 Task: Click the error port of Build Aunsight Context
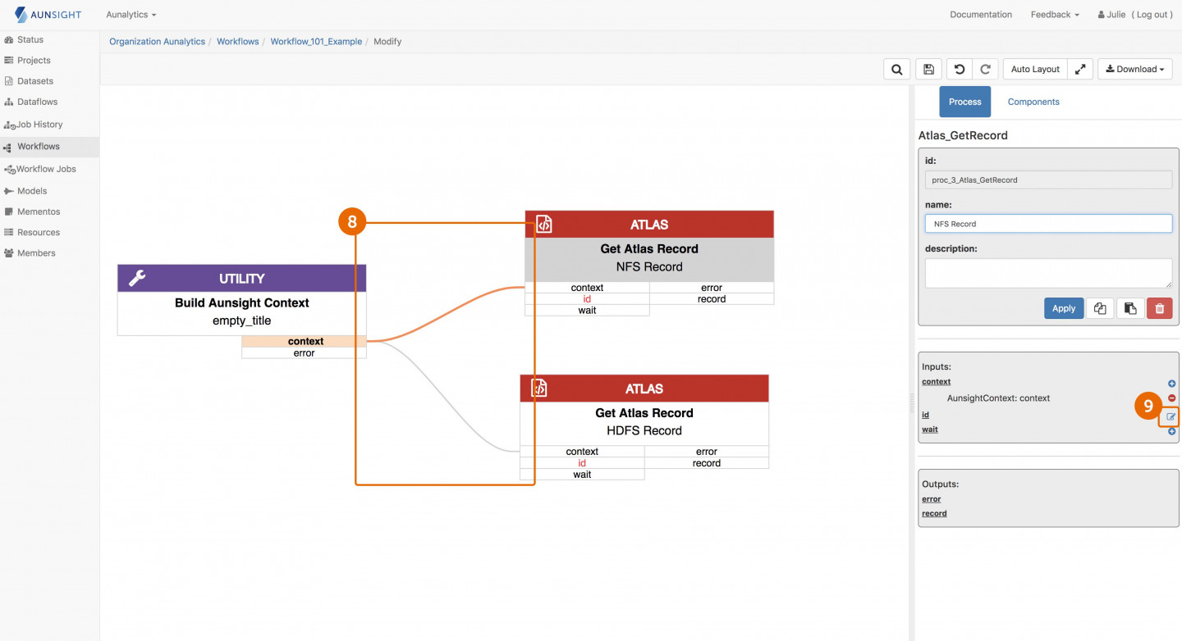pos(305,353)
